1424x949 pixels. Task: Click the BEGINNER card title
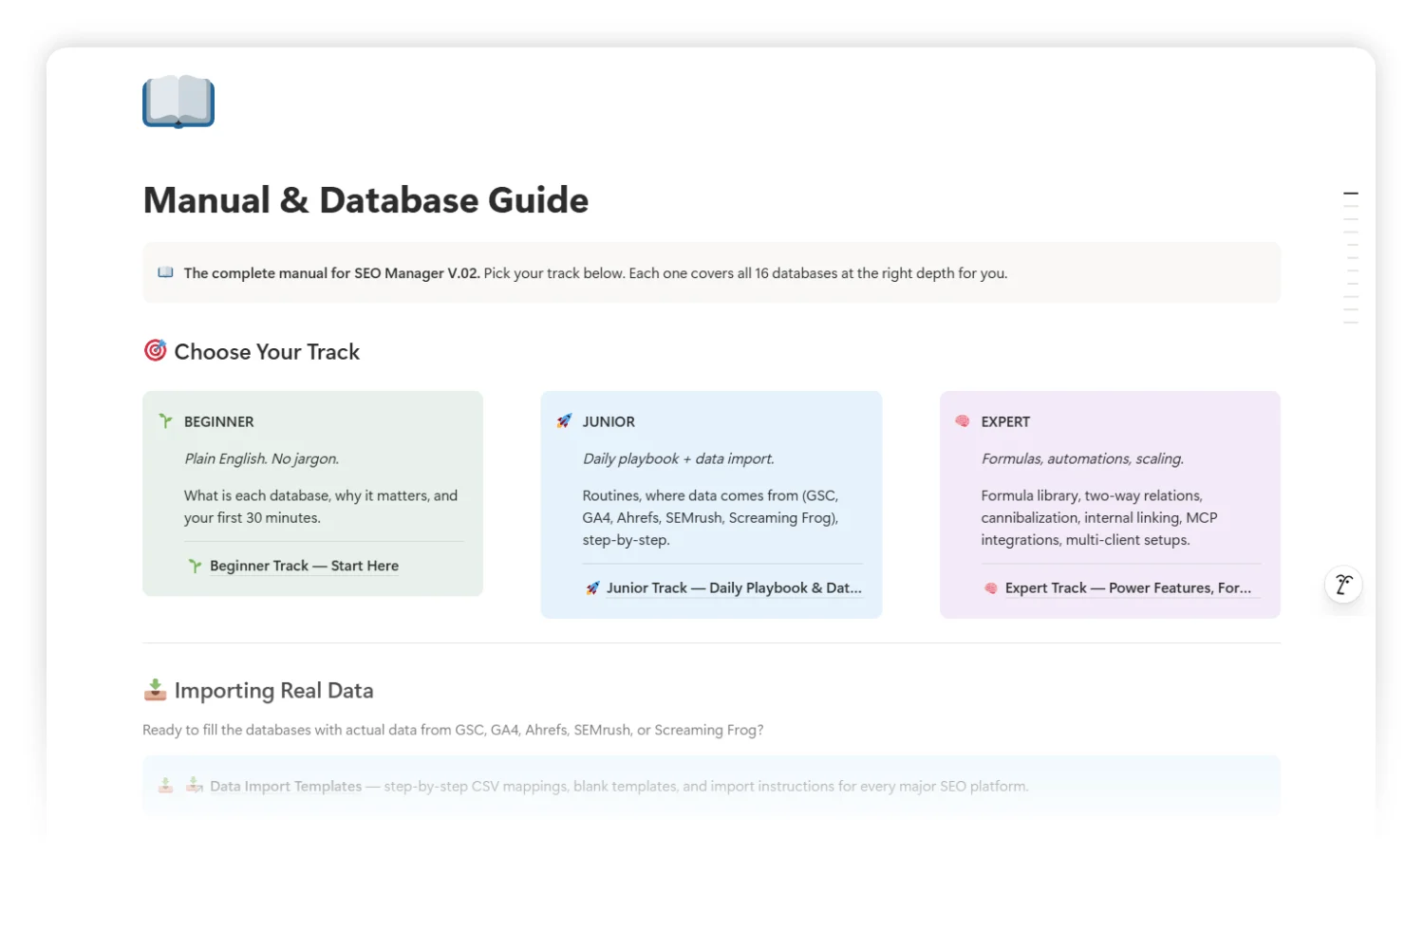(x=218, y=421)
